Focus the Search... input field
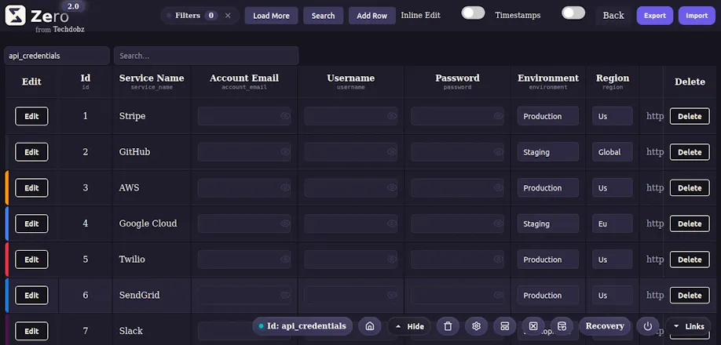Viewport: 721px width, 345px height. [206, 56]
